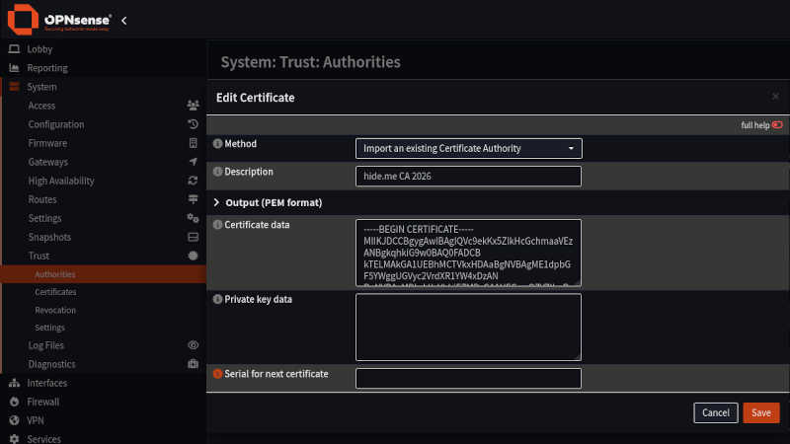Click the Log Files eye icon
This screenshot has height=444, width=790.
click(x=193, y=345)
